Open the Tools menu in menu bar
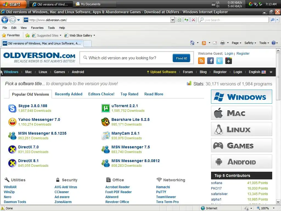 coord(51,28)
